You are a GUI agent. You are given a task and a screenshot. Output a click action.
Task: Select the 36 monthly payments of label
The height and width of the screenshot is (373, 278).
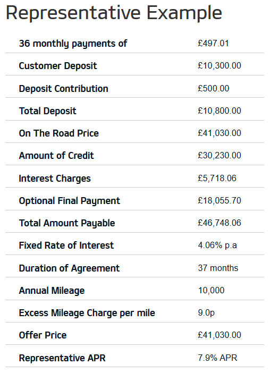pos(73,44)
